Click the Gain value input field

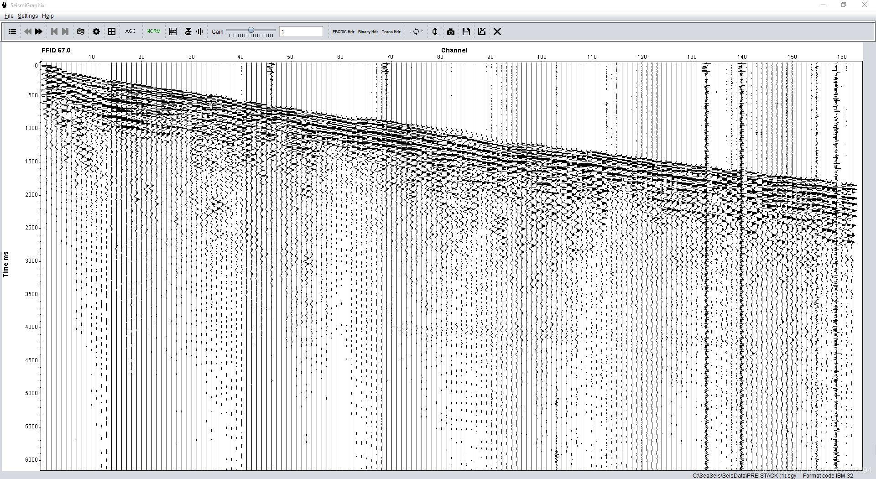pyautogui.click(x=301, y=31)
